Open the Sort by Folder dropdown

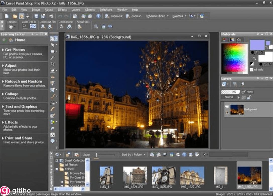(x=133, y=155)
